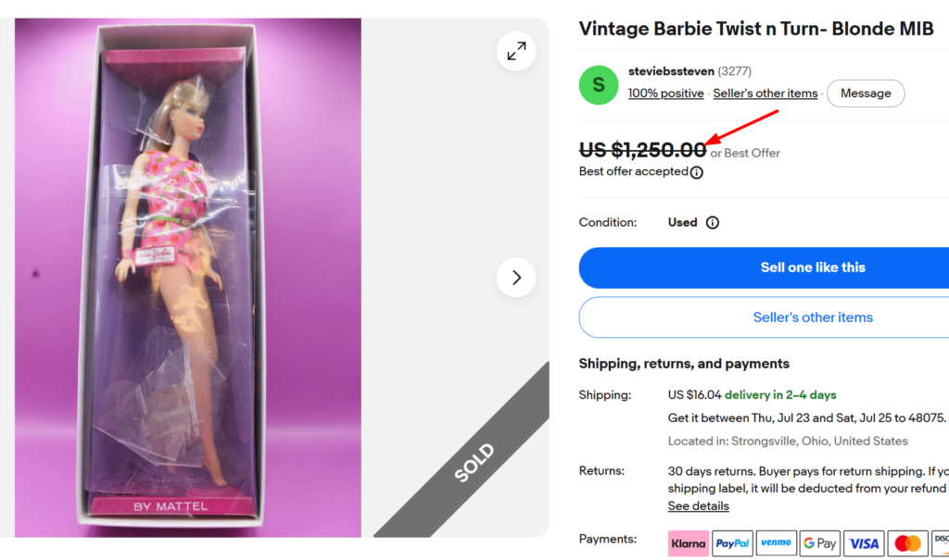Image resolution: width=949 pixels, height=560 pixels.
Task: Select the PayPal payment icon
Action: tap(732, 543)
